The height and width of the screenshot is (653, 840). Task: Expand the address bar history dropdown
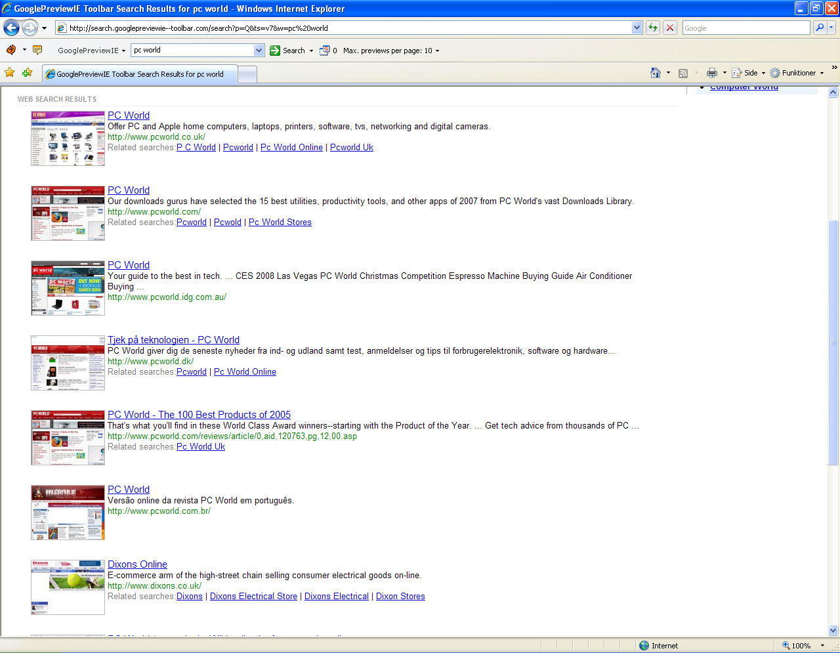coord(637,28)
